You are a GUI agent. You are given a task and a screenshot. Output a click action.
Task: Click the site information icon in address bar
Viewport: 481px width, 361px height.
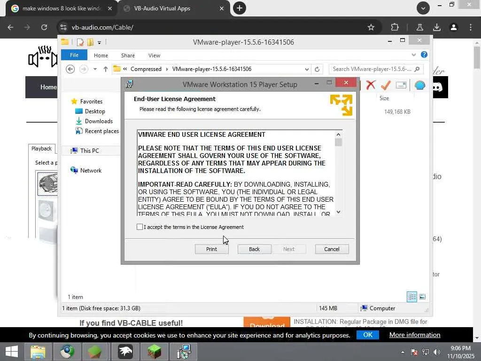[63, 27]
